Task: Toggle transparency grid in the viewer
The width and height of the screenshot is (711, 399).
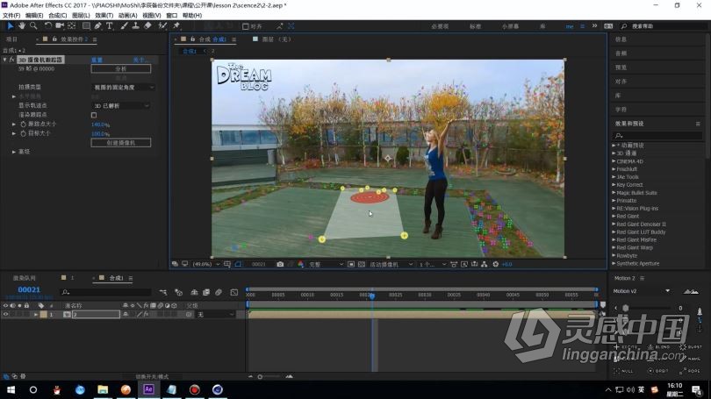Action: coord(362,264)
